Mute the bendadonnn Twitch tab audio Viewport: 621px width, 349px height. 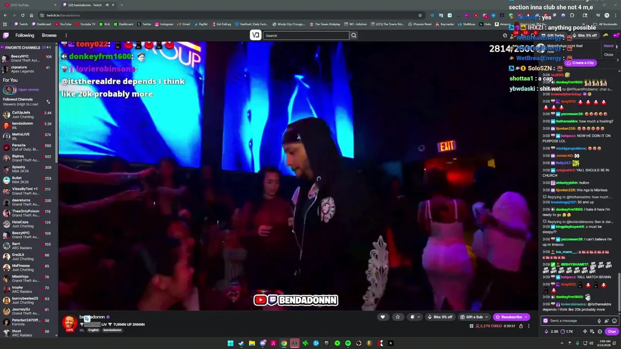point(107,5)
